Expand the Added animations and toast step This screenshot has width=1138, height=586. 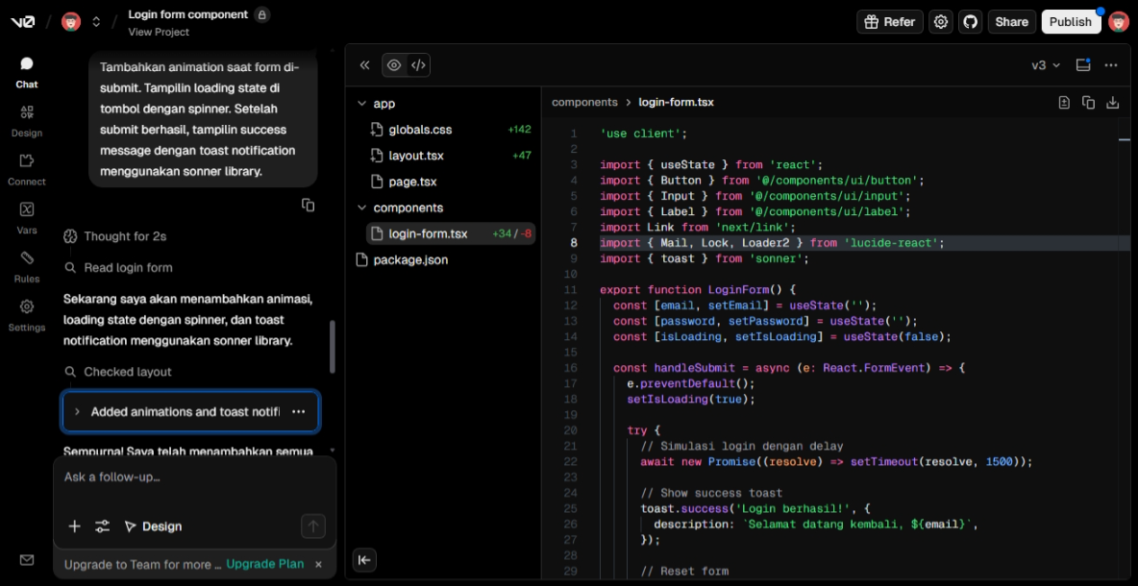[x=76, y=411]
